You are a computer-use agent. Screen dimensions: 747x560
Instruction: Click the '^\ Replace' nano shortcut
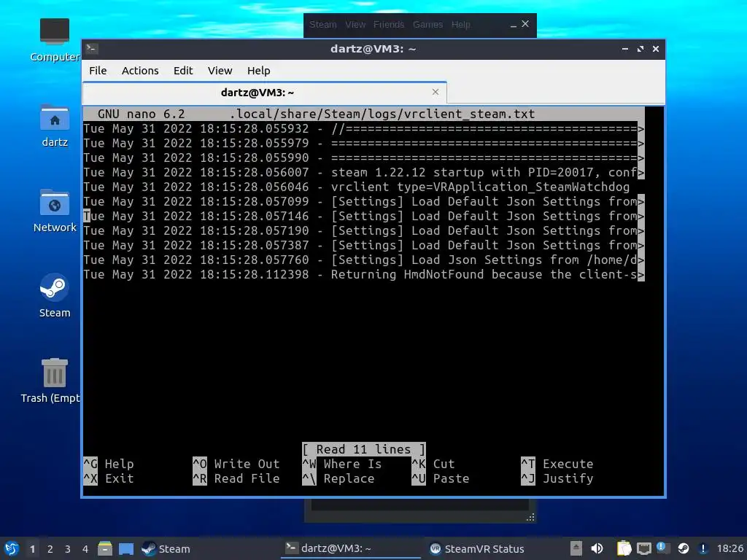(x=338, y=478)
